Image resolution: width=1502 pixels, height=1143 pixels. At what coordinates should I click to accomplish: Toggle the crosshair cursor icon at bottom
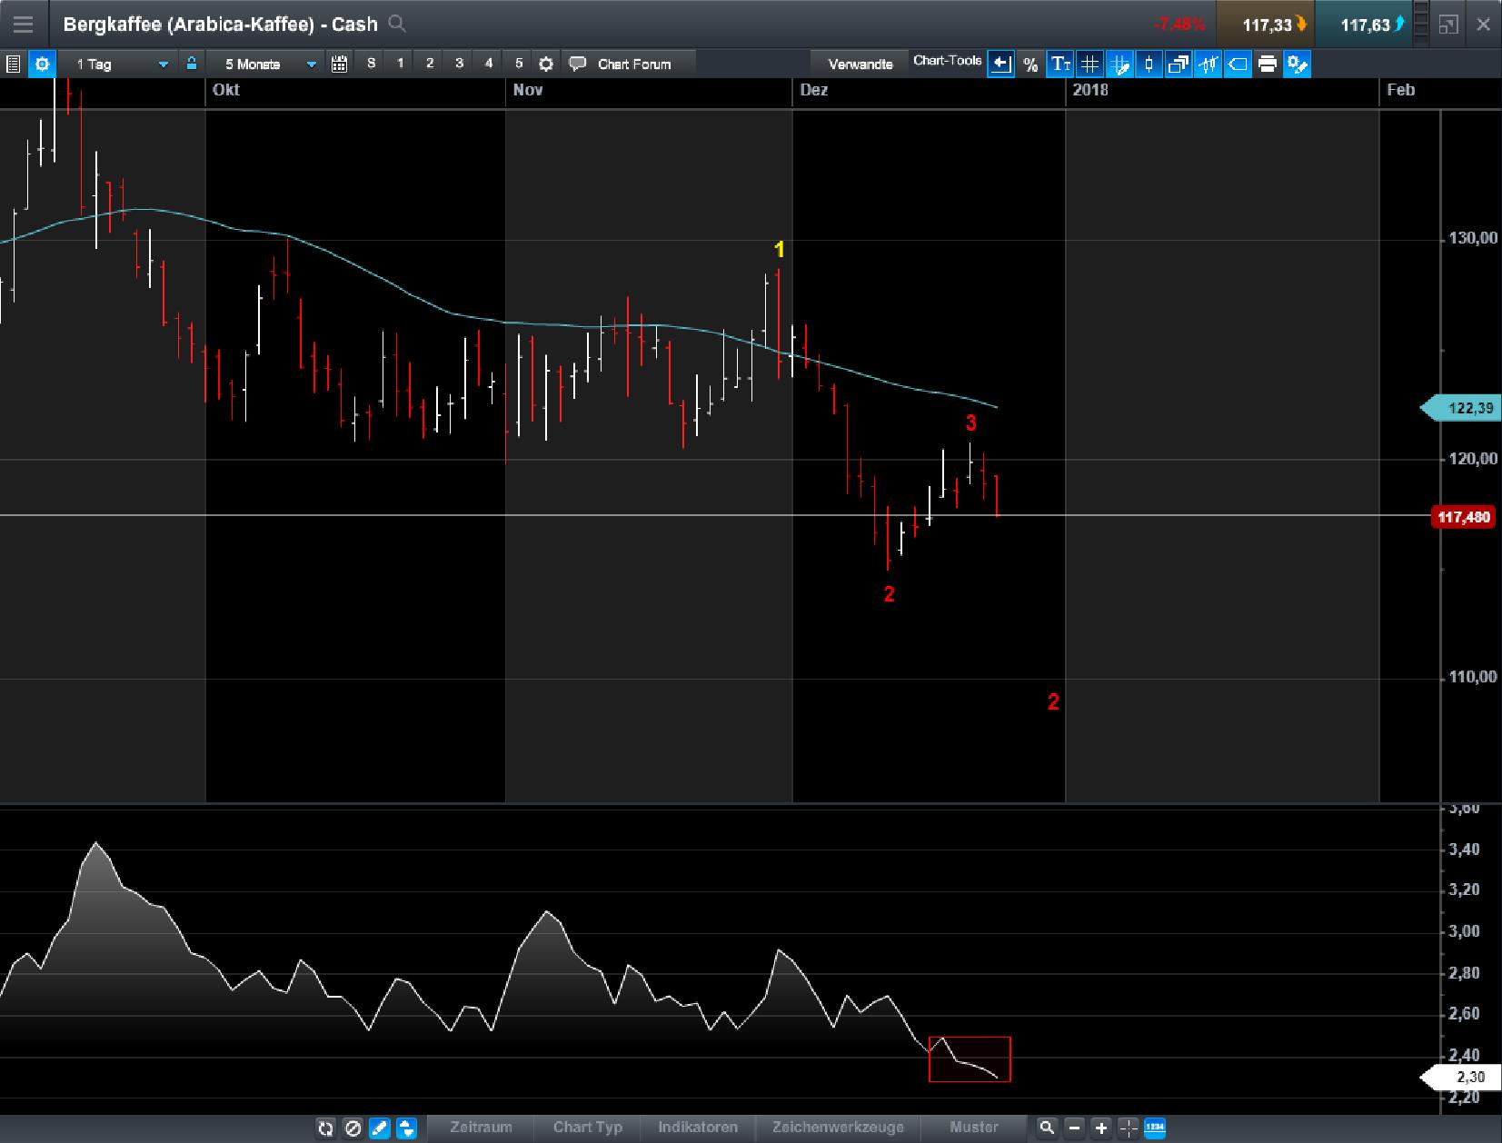(1127, 1128)
